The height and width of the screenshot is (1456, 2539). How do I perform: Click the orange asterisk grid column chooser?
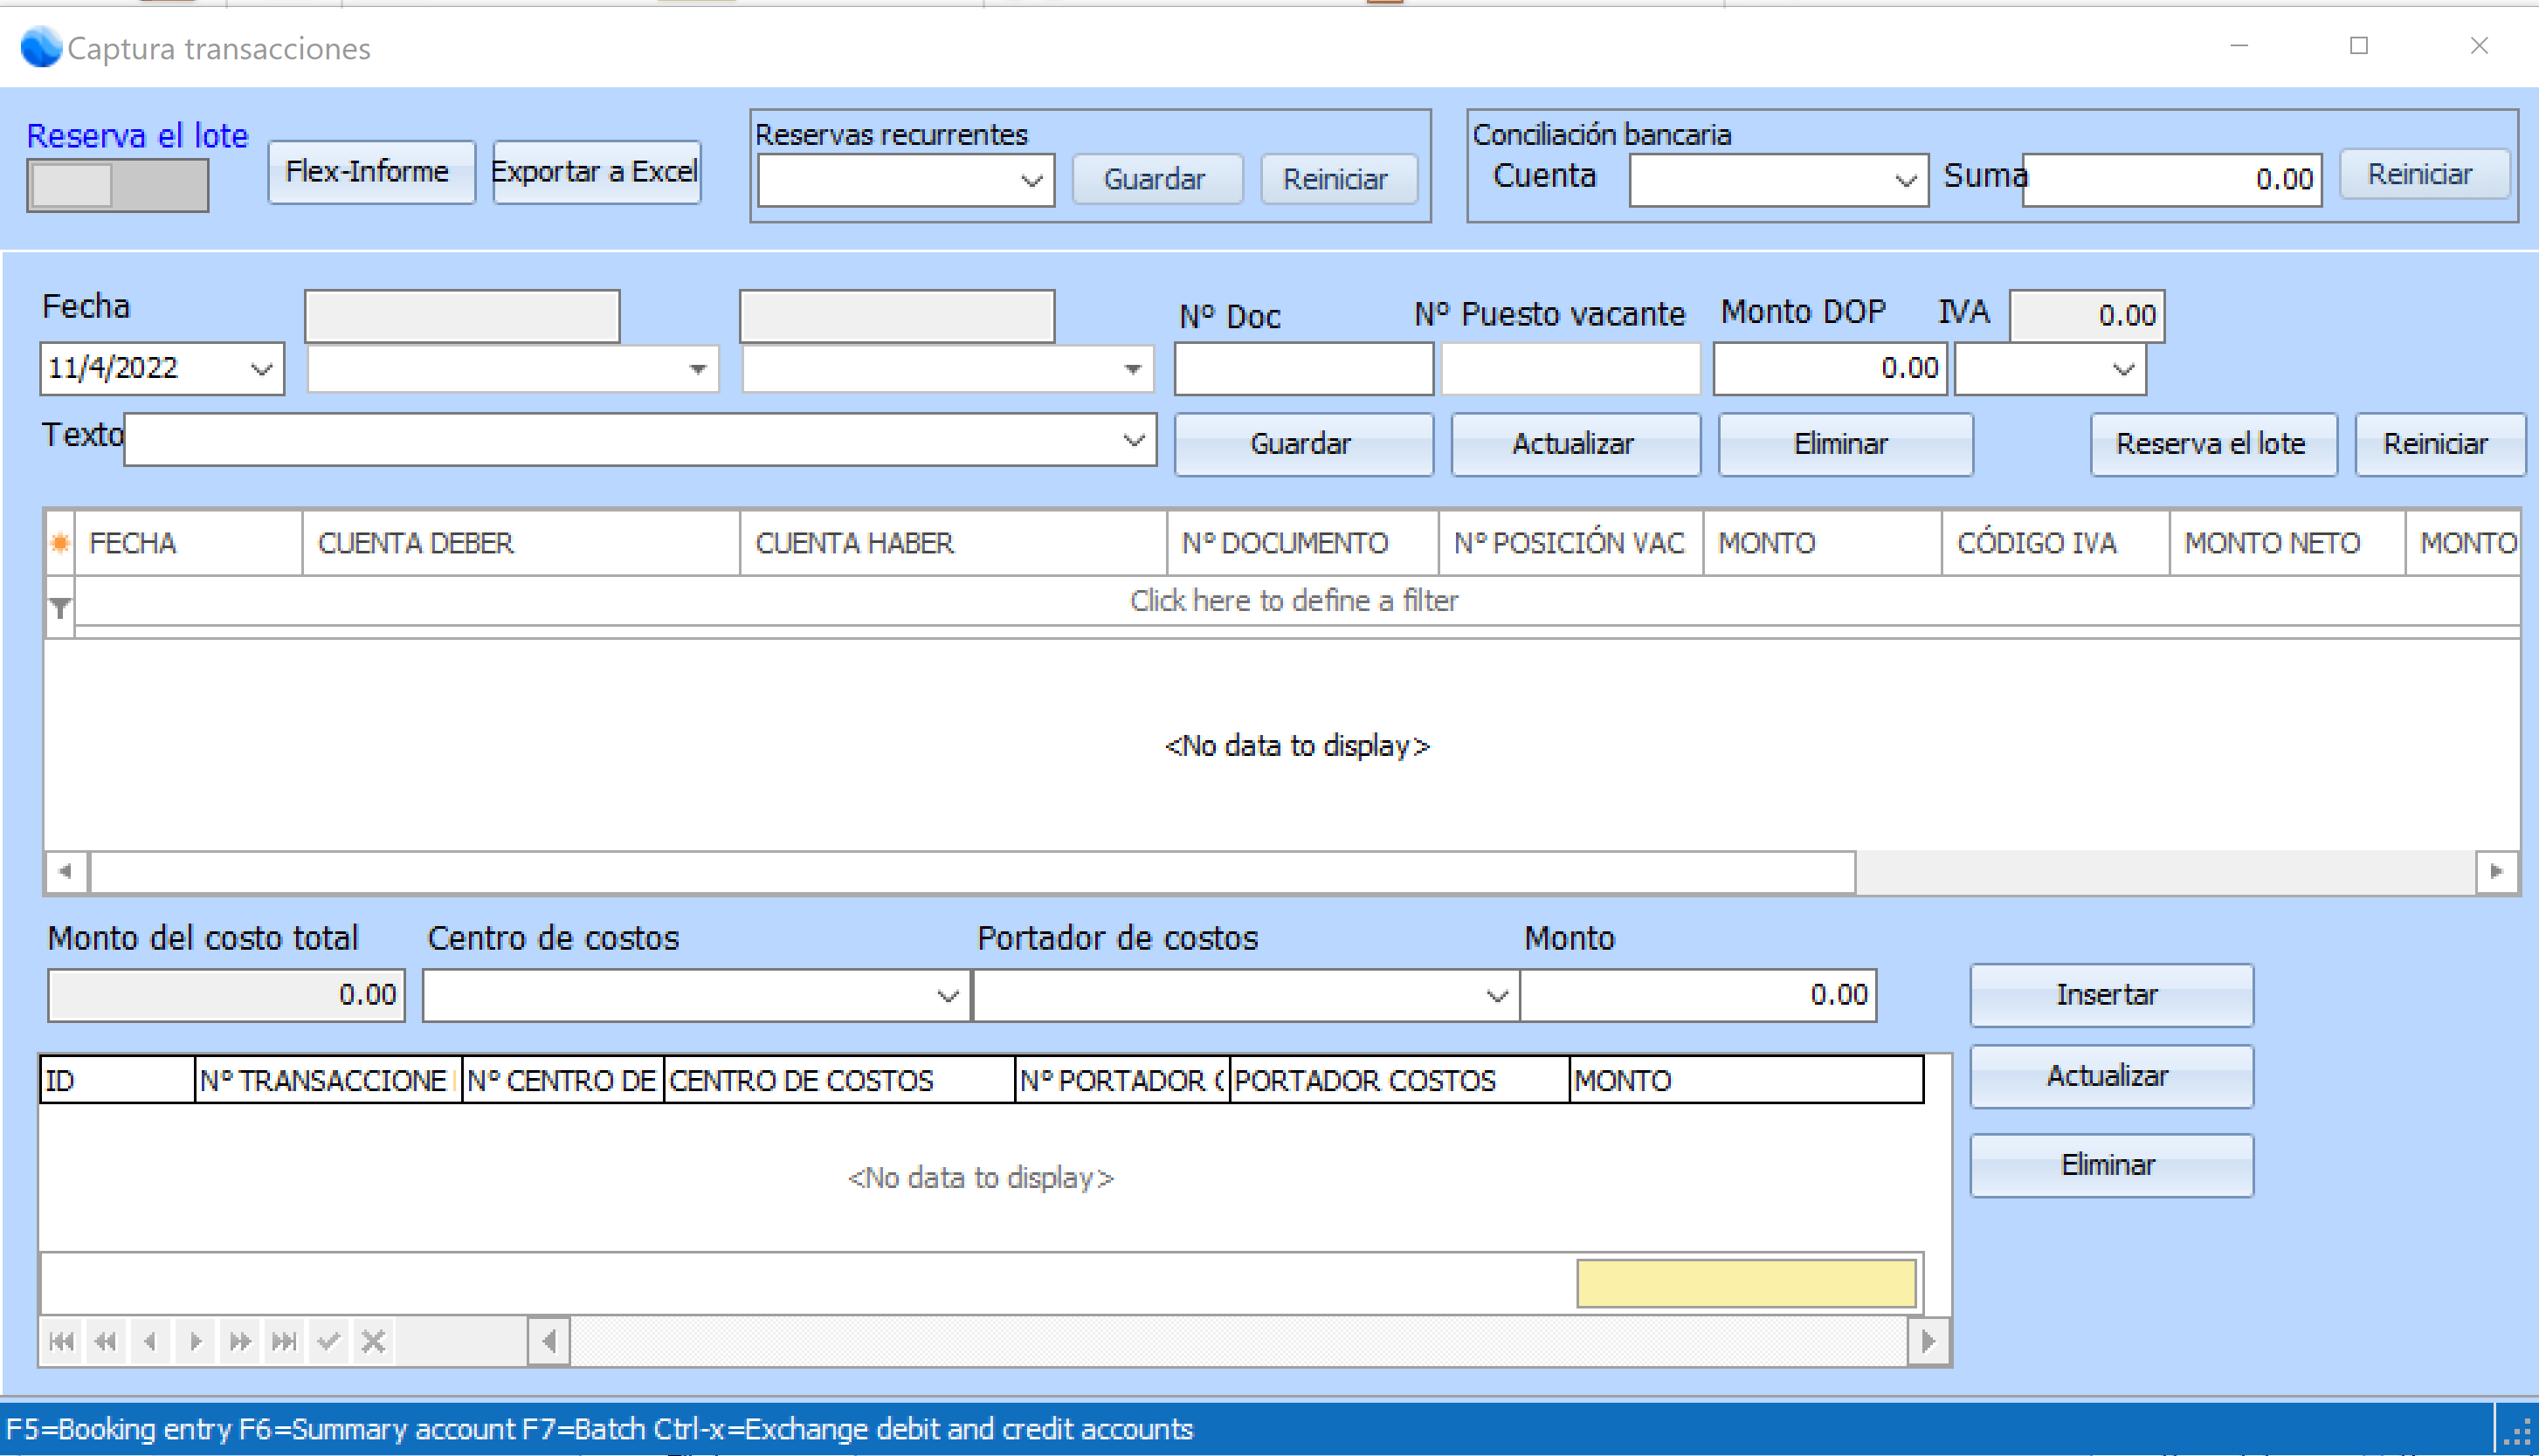click(60, 543)
